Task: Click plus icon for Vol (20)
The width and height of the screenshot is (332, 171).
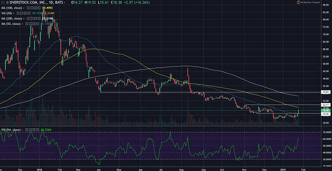Action: tap(25, 13)
